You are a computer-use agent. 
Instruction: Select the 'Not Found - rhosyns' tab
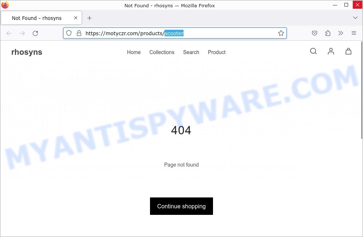(x=42, y=18)
